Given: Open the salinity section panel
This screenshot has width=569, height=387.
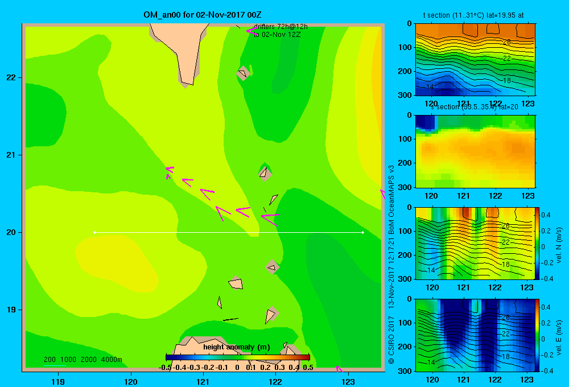Looking at the screenshot, I should [x=475, y=151].
